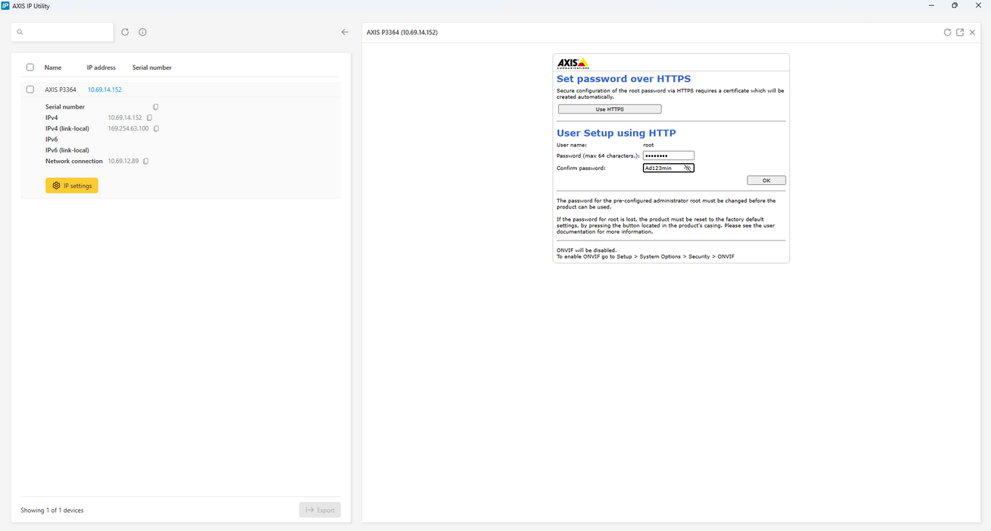Click into the Password field
Screen dimensions: 991x531
point(669,156)
